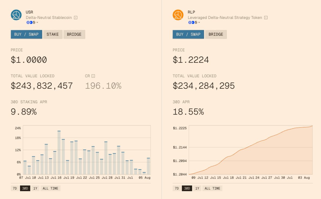Screen dimensions: 321x199
Task: Open the info icon beside Delta-Neutral Stablecoin
Action: (76, 17)
